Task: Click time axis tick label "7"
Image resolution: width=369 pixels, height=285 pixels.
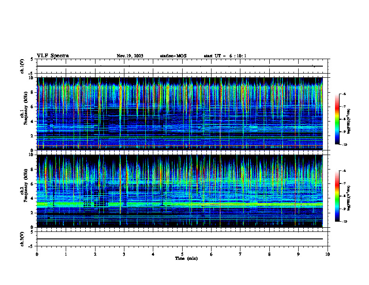Action: pos(240,254)
